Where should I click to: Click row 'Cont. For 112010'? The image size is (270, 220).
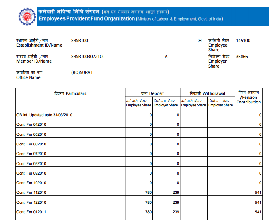139,191
